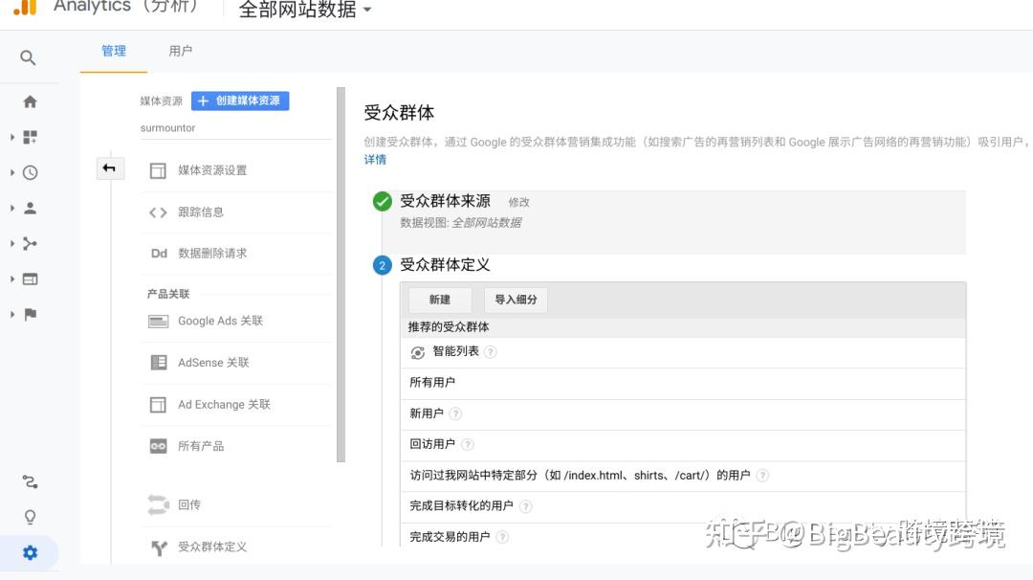Screen dimensions: 1033x580
Task: Open the acquisition branching arrows icon
Action: pos(30,244)
